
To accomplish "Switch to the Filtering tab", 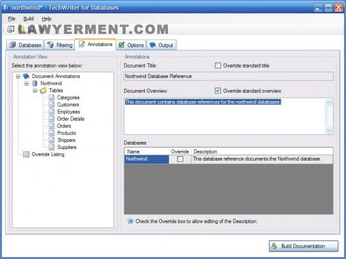I will [x=60, y=45].
